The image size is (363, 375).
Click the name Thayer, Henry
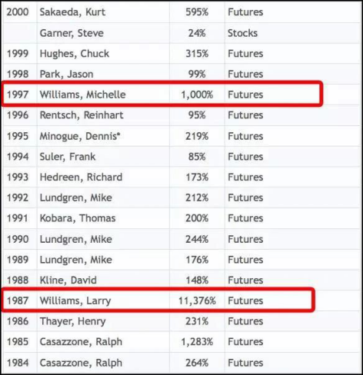(72, 321)
